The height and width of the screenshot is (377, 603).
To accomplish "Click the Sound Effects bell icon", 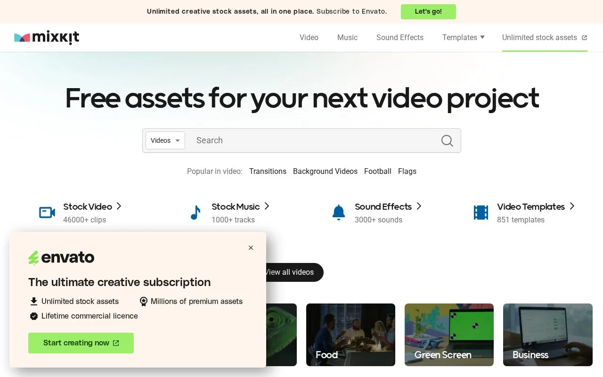I will tap(339, 213).
